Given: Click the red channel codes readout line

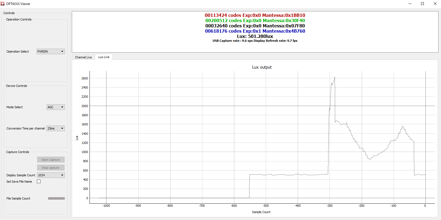Looking at the screenshot, I should [x=255, y=15].
